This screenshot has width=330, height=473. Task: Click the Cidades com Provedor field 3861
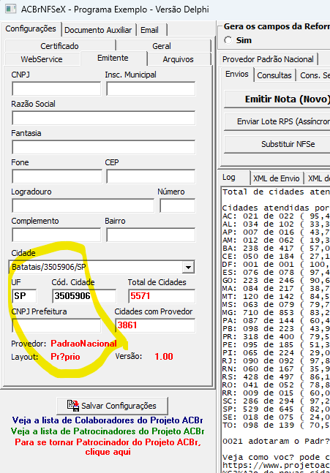(x=155, y=325)
